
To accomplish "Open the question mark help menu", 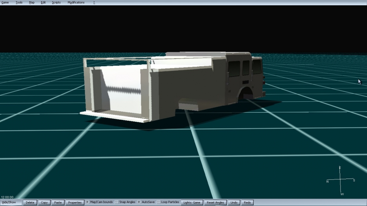I will click(x=94, y=3).
